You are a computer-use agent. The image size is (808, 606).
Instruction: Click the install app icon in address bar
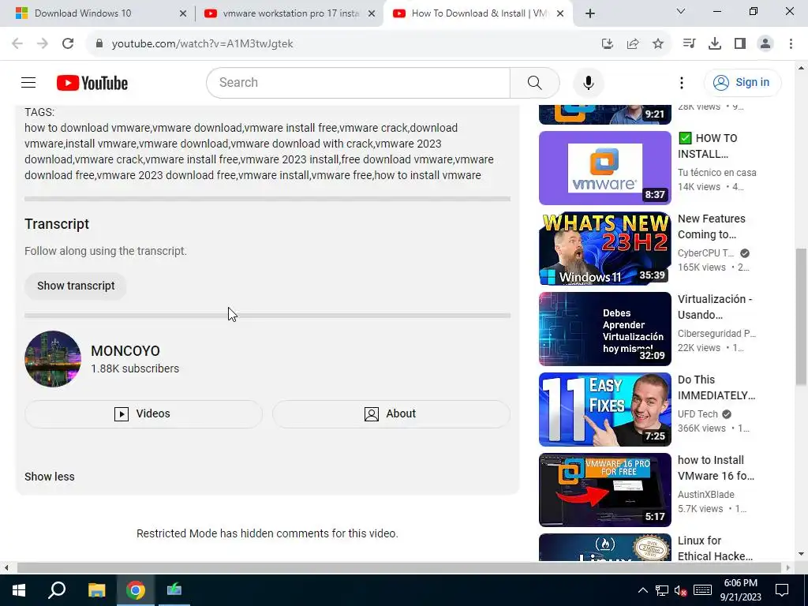click(608, 44)
